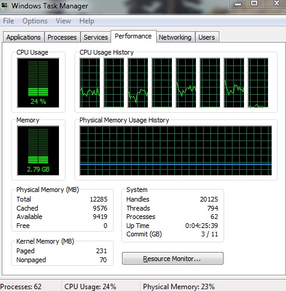
Task: Open the Resource Monitor
Action: (172, 259)
